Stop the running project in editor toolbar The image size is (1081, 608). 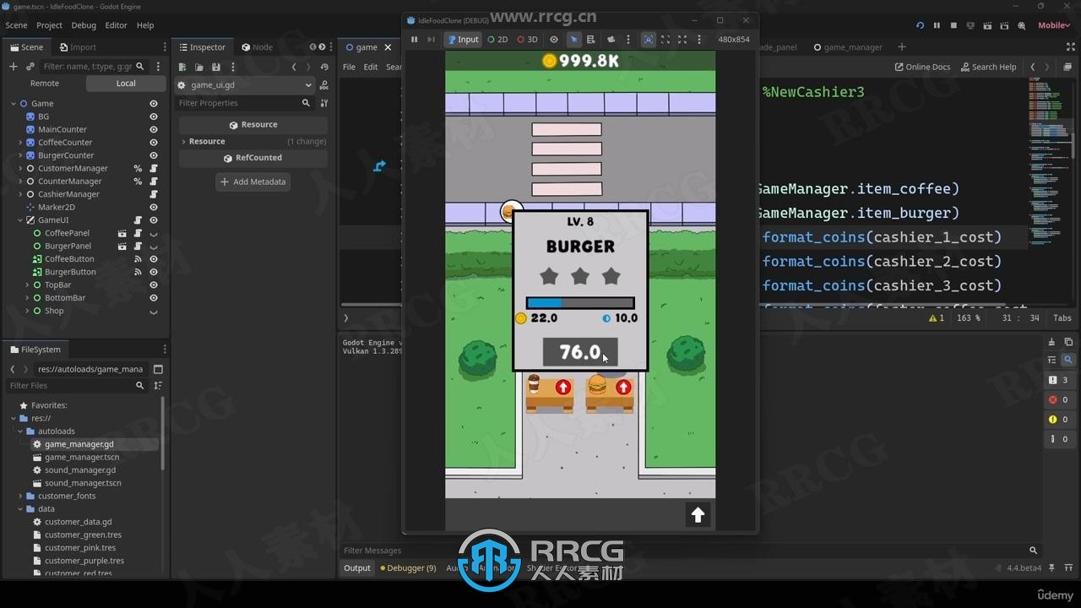(x=953, y=25)
